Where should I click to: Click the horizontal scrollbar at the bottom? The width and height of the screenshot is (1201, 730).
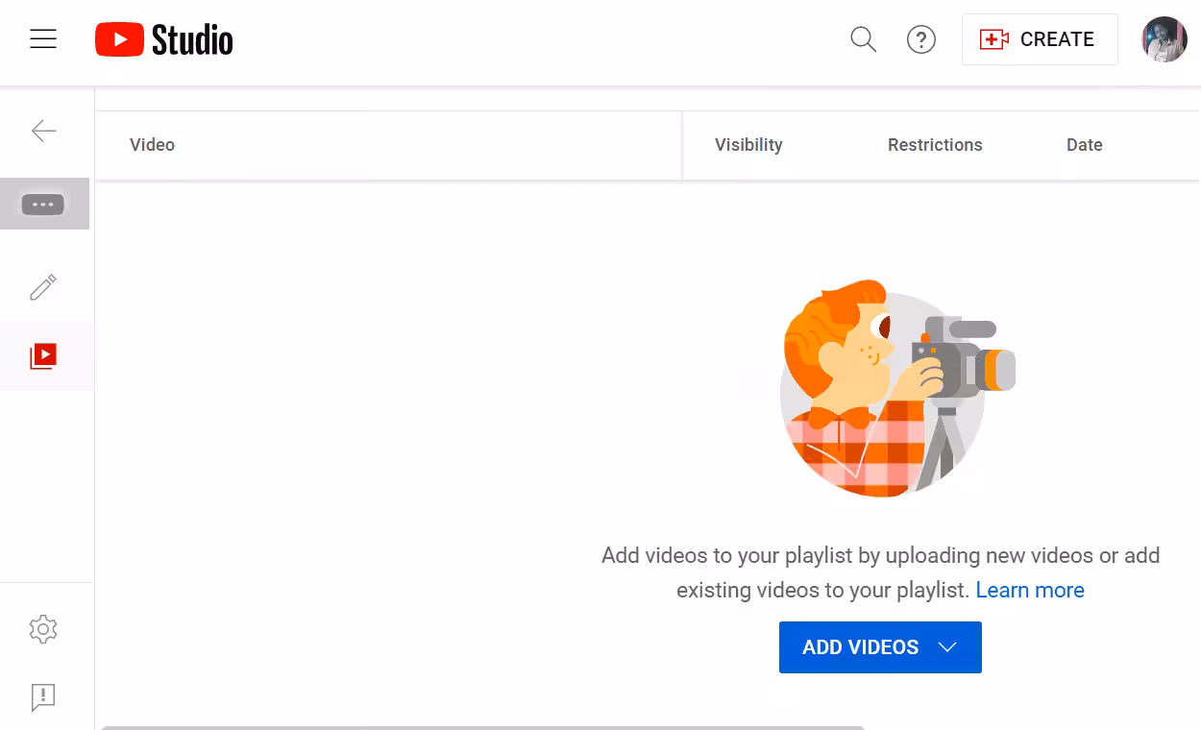coord(482,727)
